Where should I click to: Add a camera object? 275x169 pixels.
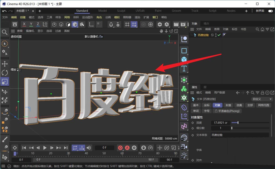click(x=184, y=146)
